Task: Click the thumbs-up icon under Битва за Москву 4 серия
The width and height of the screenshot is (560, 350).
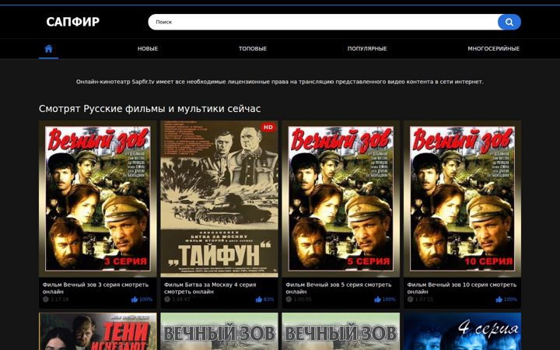Action: coord(259,299)
